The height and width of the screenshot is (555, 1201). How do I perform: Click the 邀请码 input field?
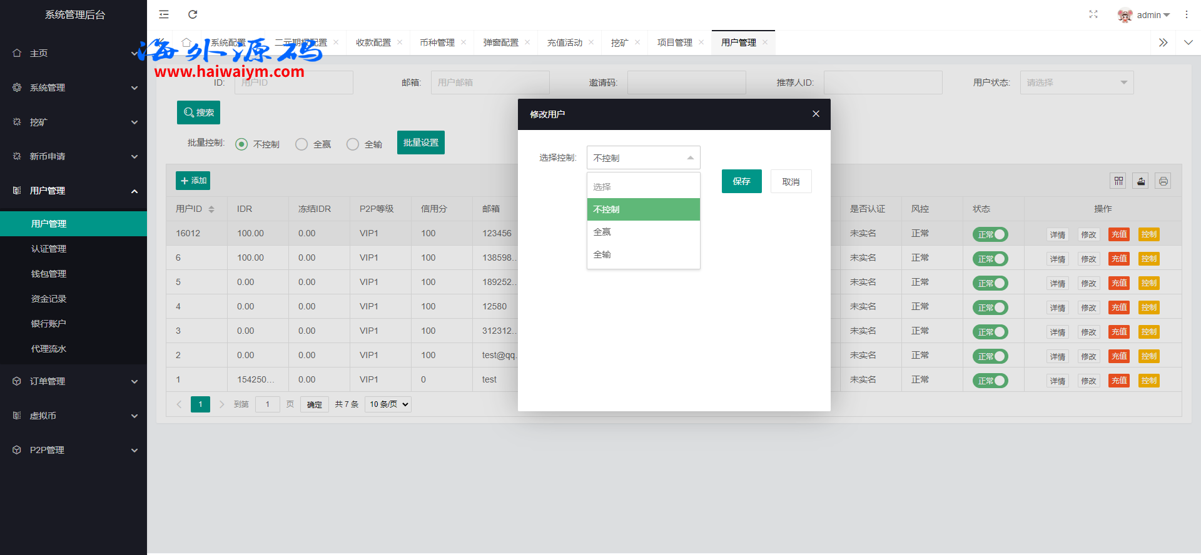(x=686, y=82)
